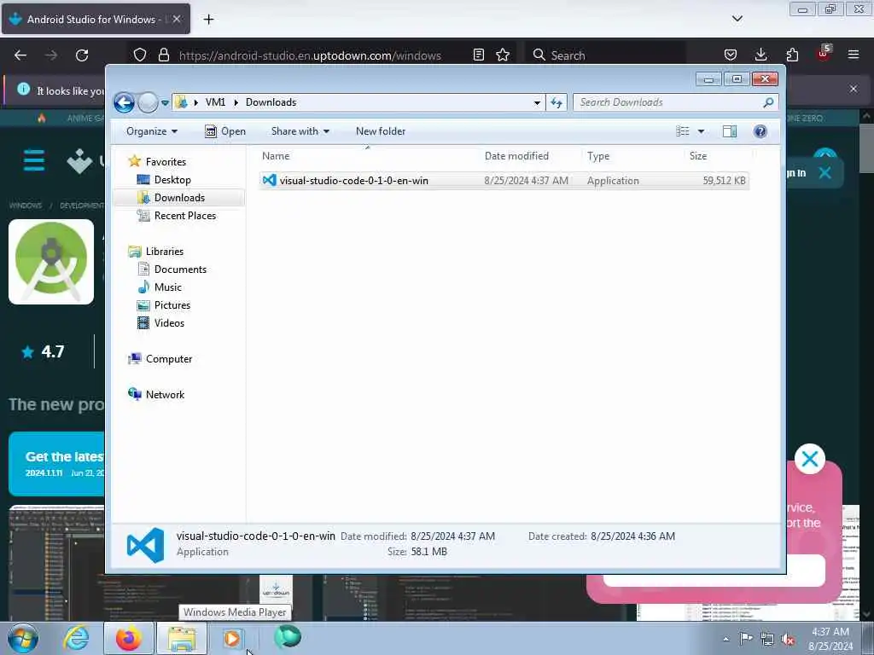874x655 pixels.
Task: Expand the view options dropdown arrow
Action: (x=702, y=131)
